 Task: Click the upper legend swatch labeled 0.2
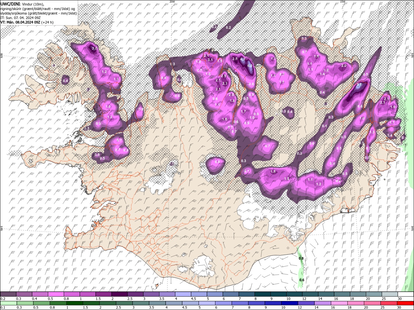coord(8,294)
